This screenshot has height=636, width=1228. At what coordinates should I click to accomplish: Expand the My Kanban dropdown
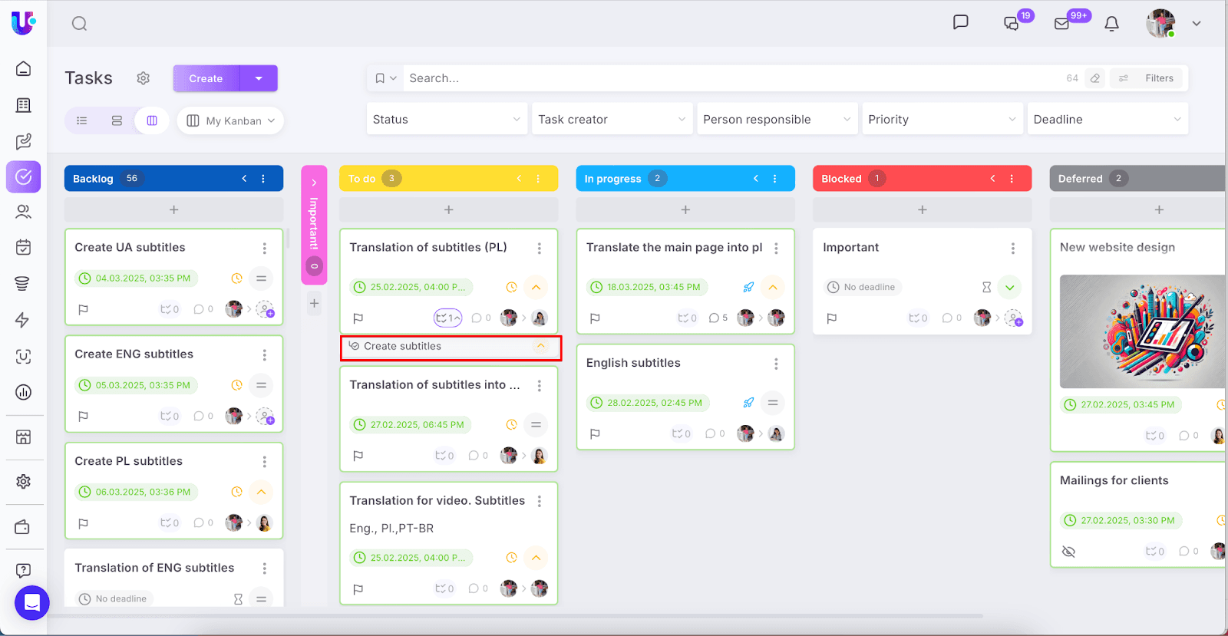(230, 120)
